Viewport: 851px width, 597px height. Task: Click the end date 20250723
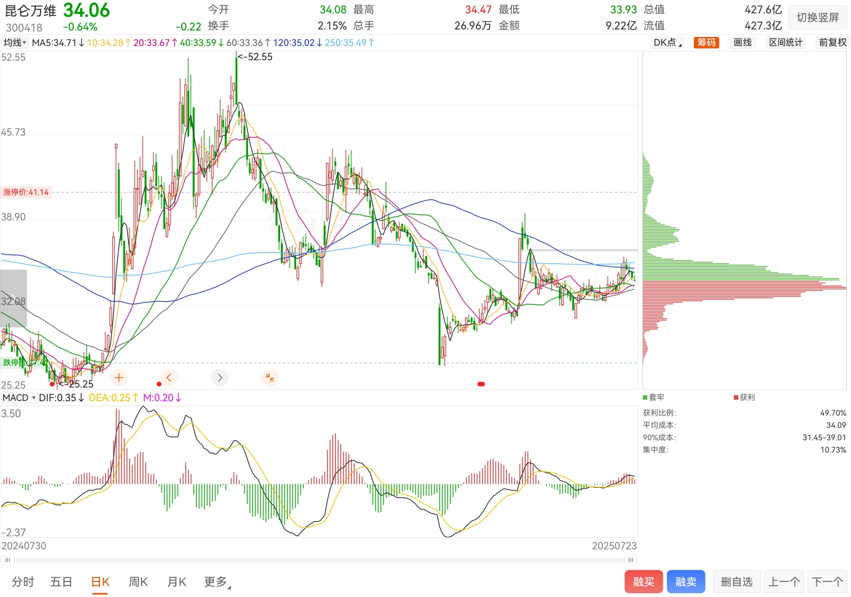click(614, 546)
